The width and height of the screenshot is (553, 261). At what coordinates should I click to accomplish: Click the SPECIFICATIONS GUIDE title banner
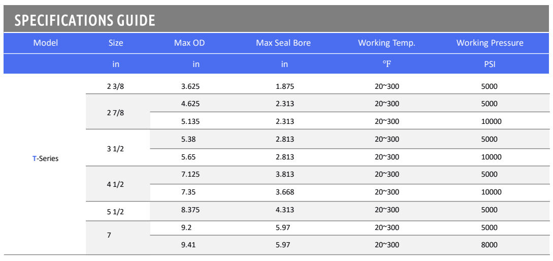[85, 20]
